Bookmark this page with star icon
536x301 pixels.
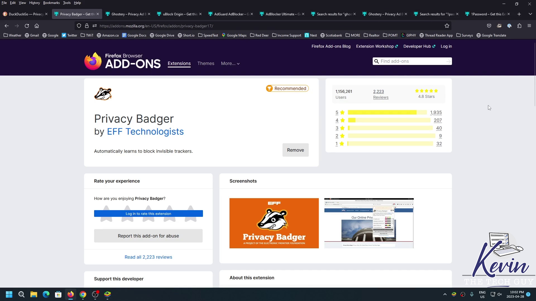tap(447, 26)
